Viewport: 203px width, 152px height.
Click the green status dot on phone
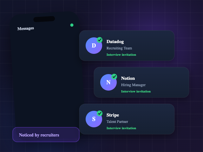point(72,25)
